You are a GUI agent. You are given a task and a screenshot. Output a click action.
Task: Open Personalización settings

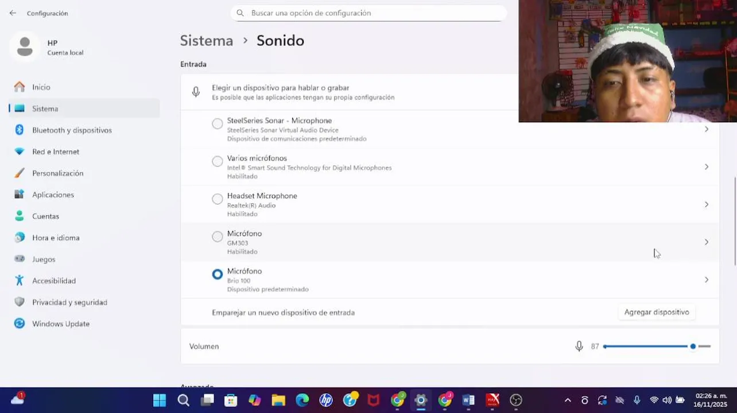(84, 173)
